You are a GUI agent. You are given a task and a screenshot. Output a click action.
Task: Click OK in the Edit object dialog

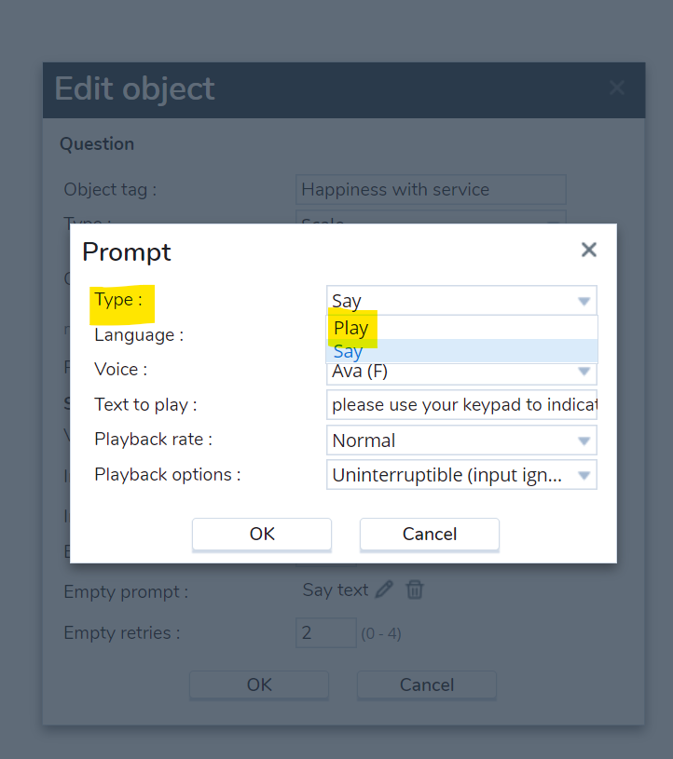click(x=259, y=684)
